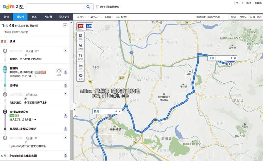The image size is (263, 161).
Task: Expand the 18-station stop list arrow
Action: pos(35,76)
